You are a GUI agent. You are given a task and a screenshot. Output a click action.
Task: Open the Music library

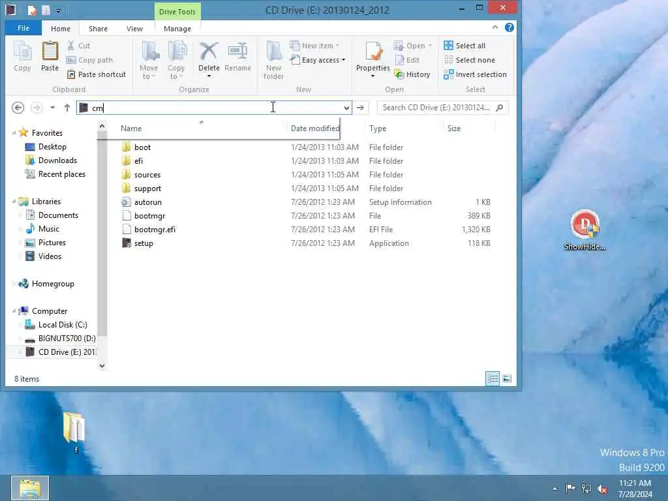[x=48, y=229]
